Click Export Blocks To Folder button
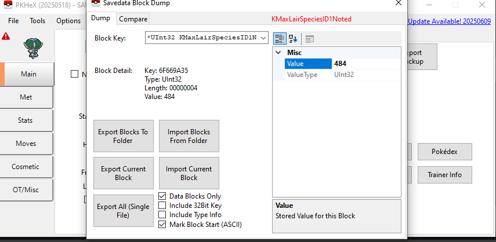This screenshot has width=496, height=242. pyautogui.click(x=123, y=136)
